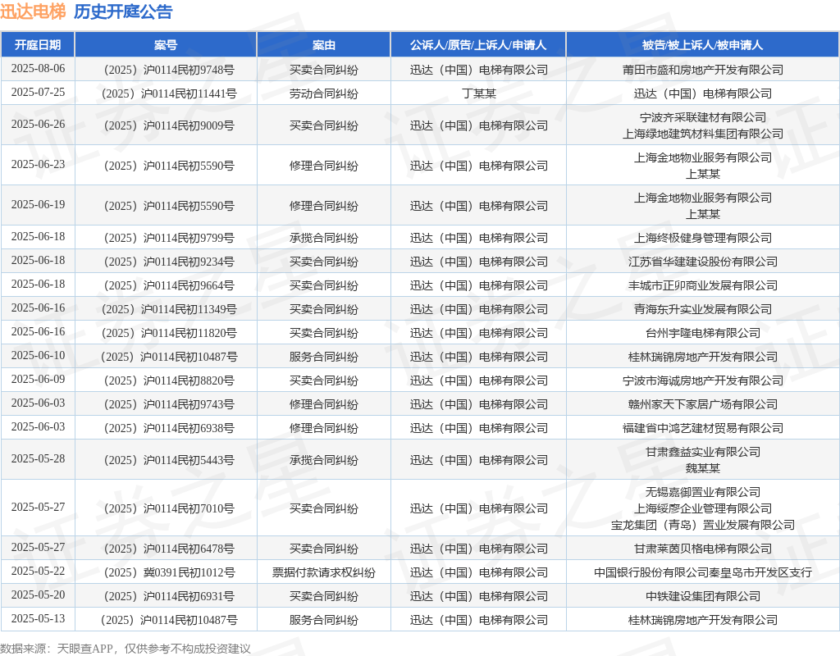Click date cell 2025-06-26

pos(38,125)
